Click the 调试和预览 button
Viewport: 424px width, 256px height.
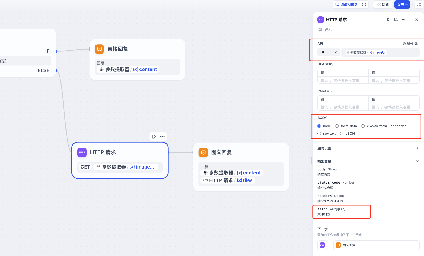click(346, 5)
